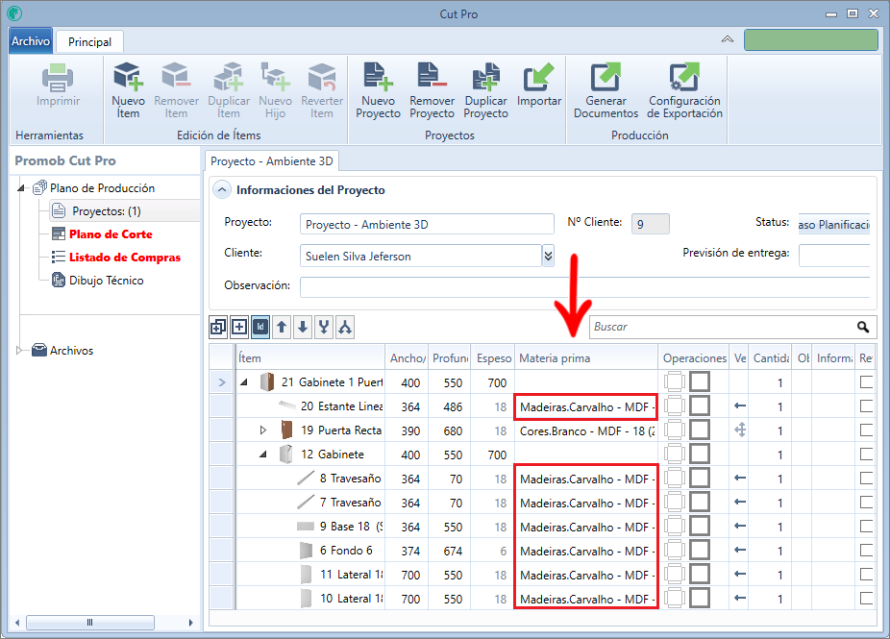Check the box in 7 Travesaño row
This screenshot has width=890, height=639.
(866, 503)
